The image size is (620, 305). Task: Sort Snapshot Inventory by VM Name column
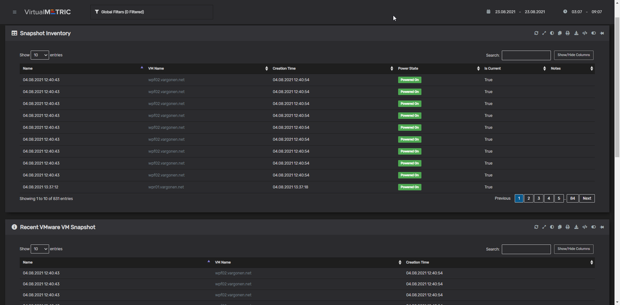point(207,69)
